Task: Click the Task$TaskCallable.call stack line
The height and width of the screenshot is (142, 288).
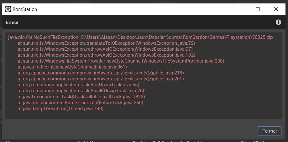Action: [81, 97]
